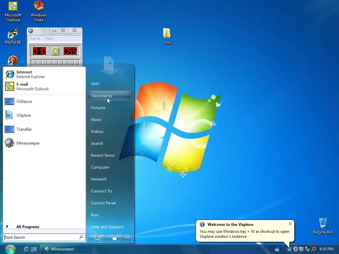Image resolution: width=339 pixels, height=254 pixels.
Task: Open Control Panel from the Start menu
Action: pyautogui.click(x=110, y=203)
